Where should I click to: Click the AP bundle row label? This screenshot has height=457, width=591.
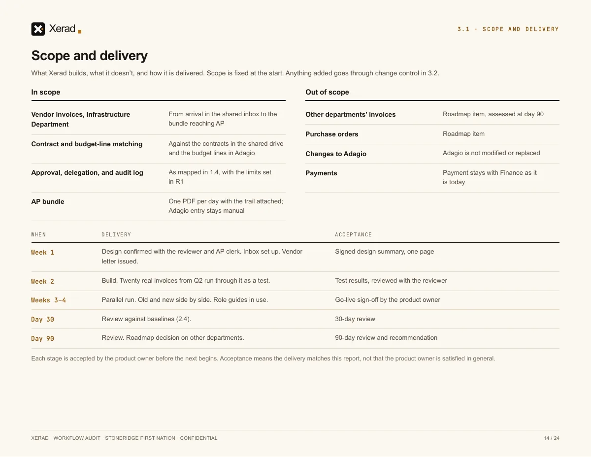point(48,201)
